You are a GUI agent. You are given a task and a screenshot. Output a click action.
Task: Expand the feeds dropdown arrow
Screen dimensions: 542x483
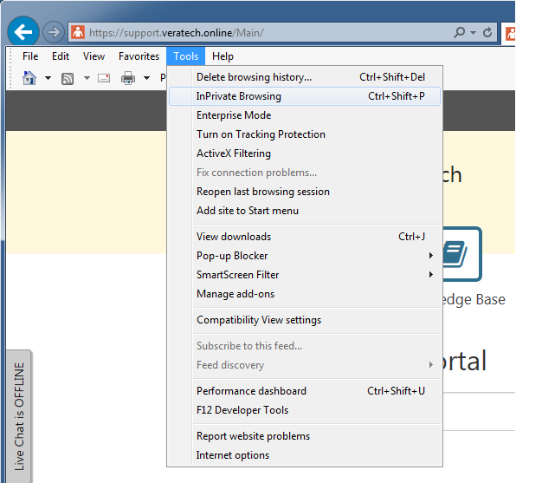87,78
